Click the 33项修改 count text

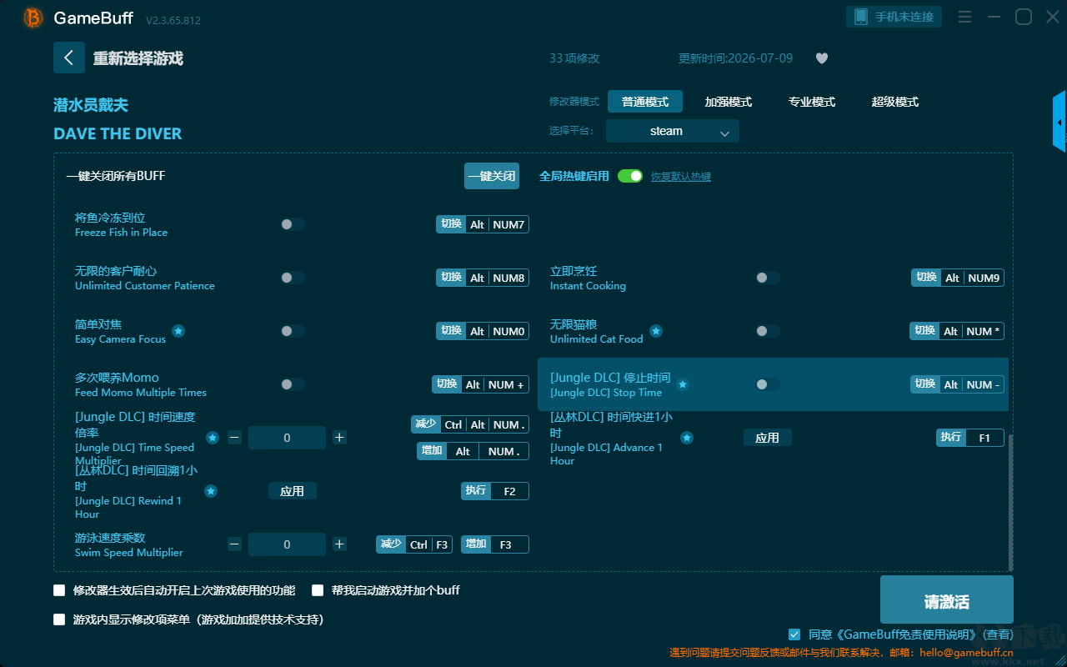coord(574,58)
